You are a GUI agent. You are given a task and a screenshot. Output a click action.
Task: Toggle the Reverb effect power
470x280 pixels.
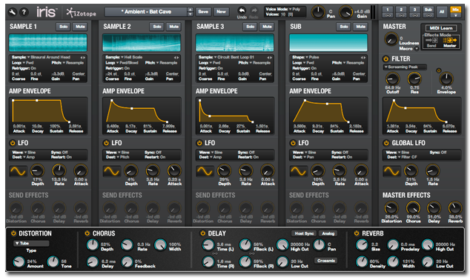(357, 233)
